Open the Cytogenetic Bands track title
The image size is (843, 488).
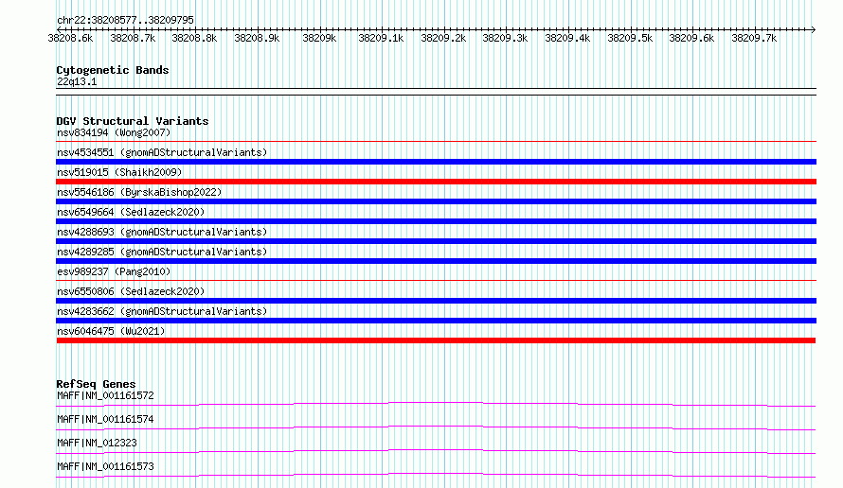pos(113,70)
